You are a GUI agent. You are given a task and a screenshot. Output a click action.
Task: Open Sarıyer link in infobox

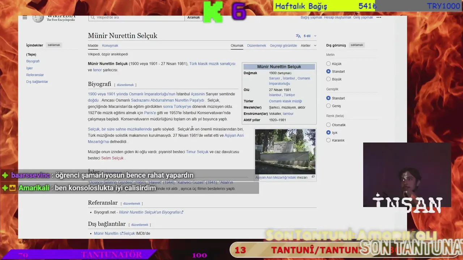(x=275, y=78)
